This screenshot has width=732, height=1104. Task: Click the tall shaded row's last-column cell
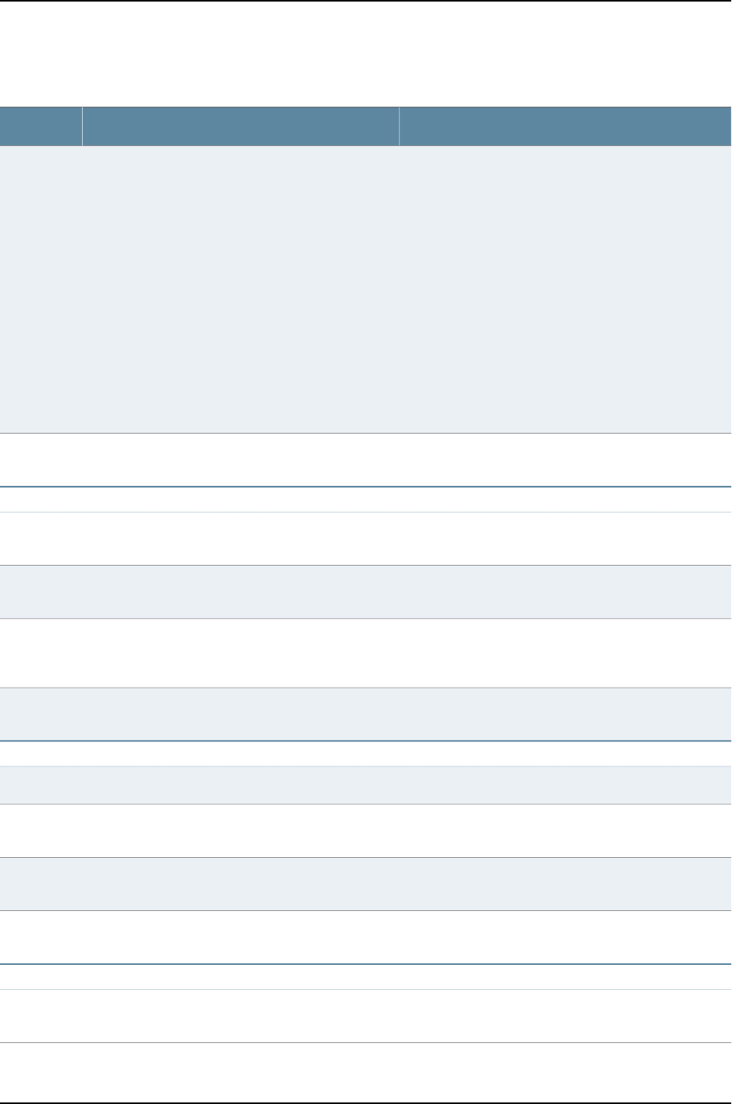click(566, 289)
